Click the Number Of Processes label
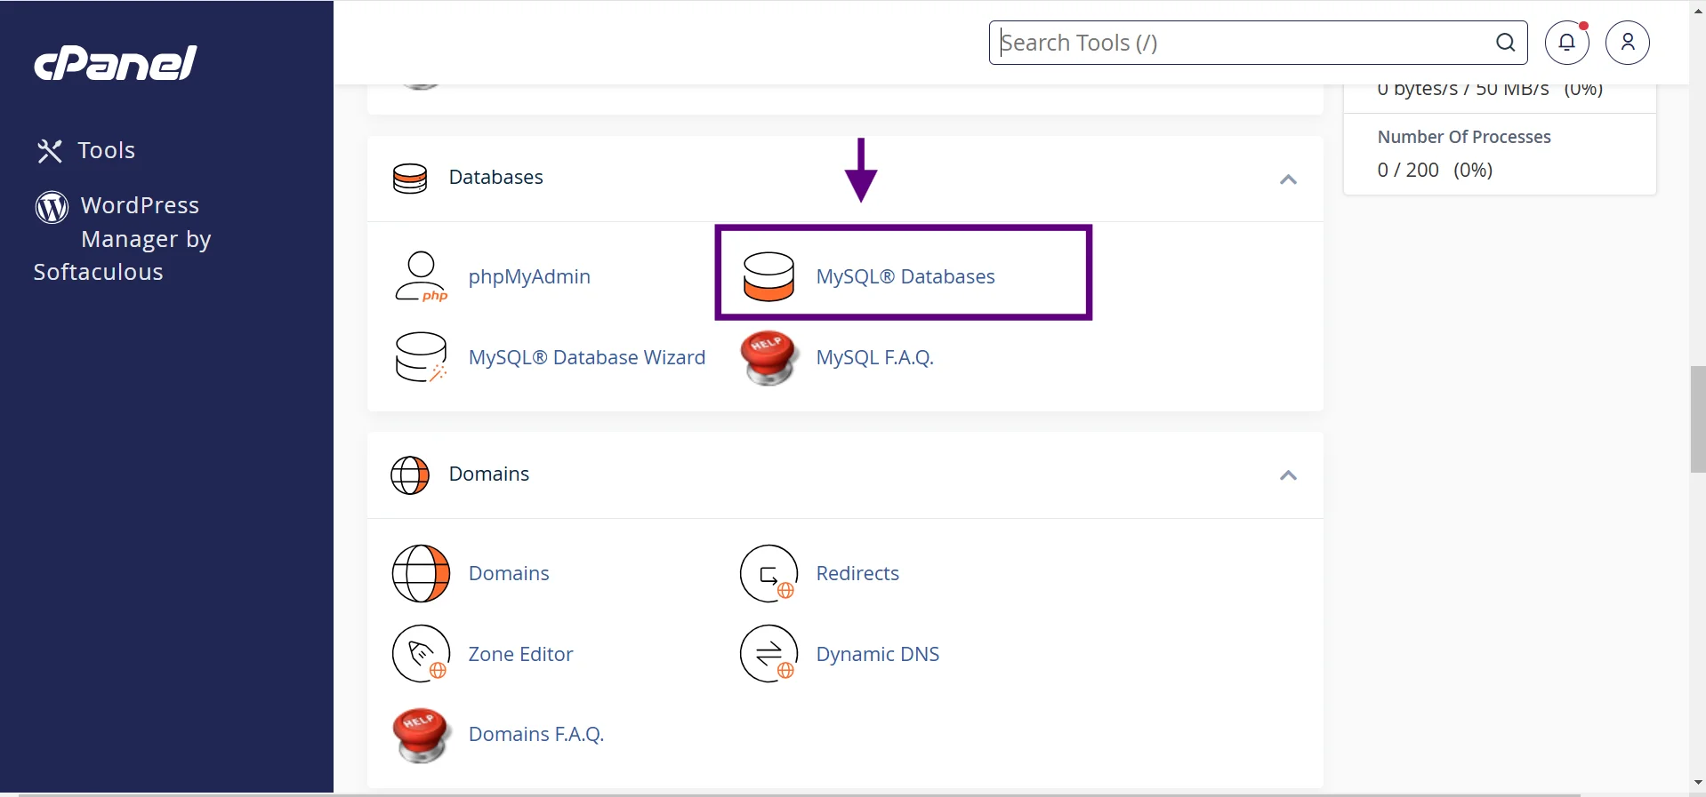The image size is (1706, 797). tap(1464, 137)
